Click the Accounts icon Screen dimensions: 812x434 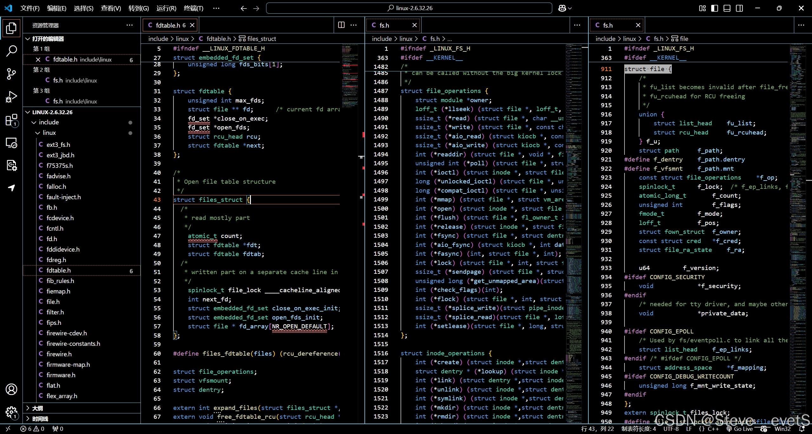tap(11, 389)
